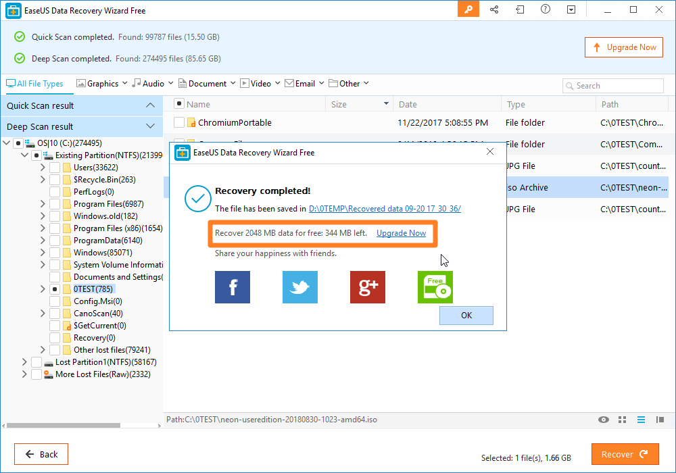The width and height of the screenshot is (676, 473).
Task: Open the title bar dropdown menu icon
Action: 571,9
